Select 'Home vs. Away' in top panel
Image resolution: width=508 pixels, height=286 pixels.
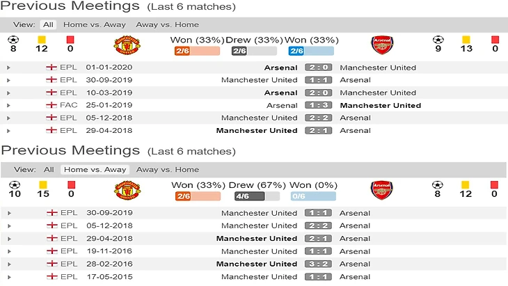[95, 24]
